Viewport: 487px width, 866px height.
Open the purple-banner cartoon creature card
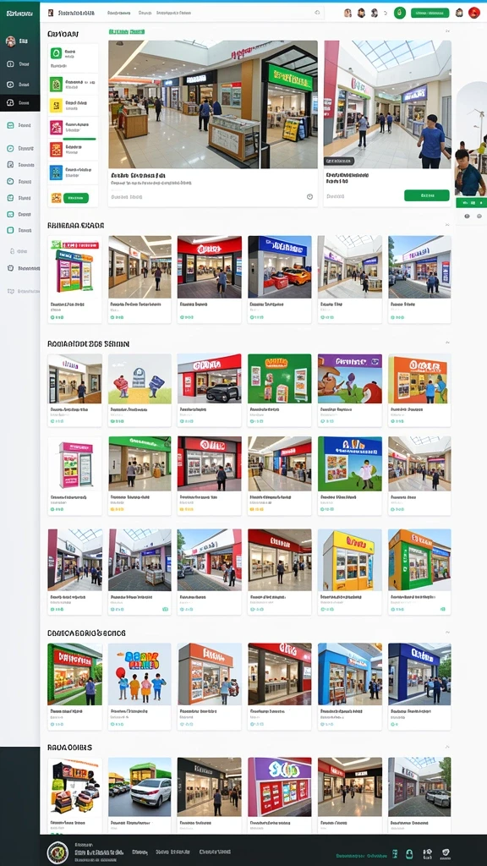[x=349, y=390]
